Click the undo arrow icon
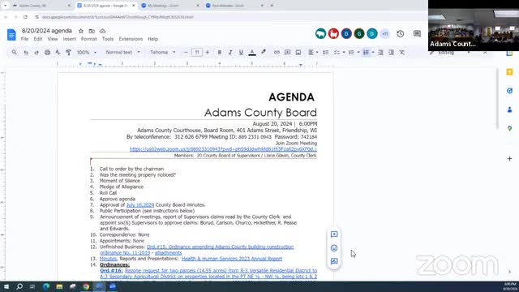Viewport: 519px width, 292px height. (25, 52)
